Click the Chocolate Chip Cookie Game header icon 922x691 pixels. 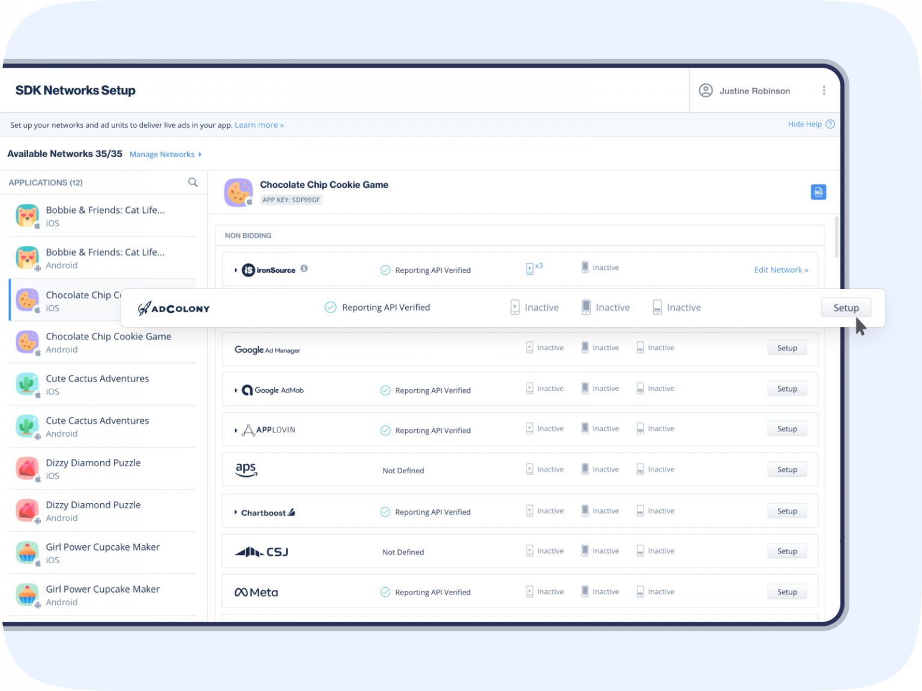238,193
